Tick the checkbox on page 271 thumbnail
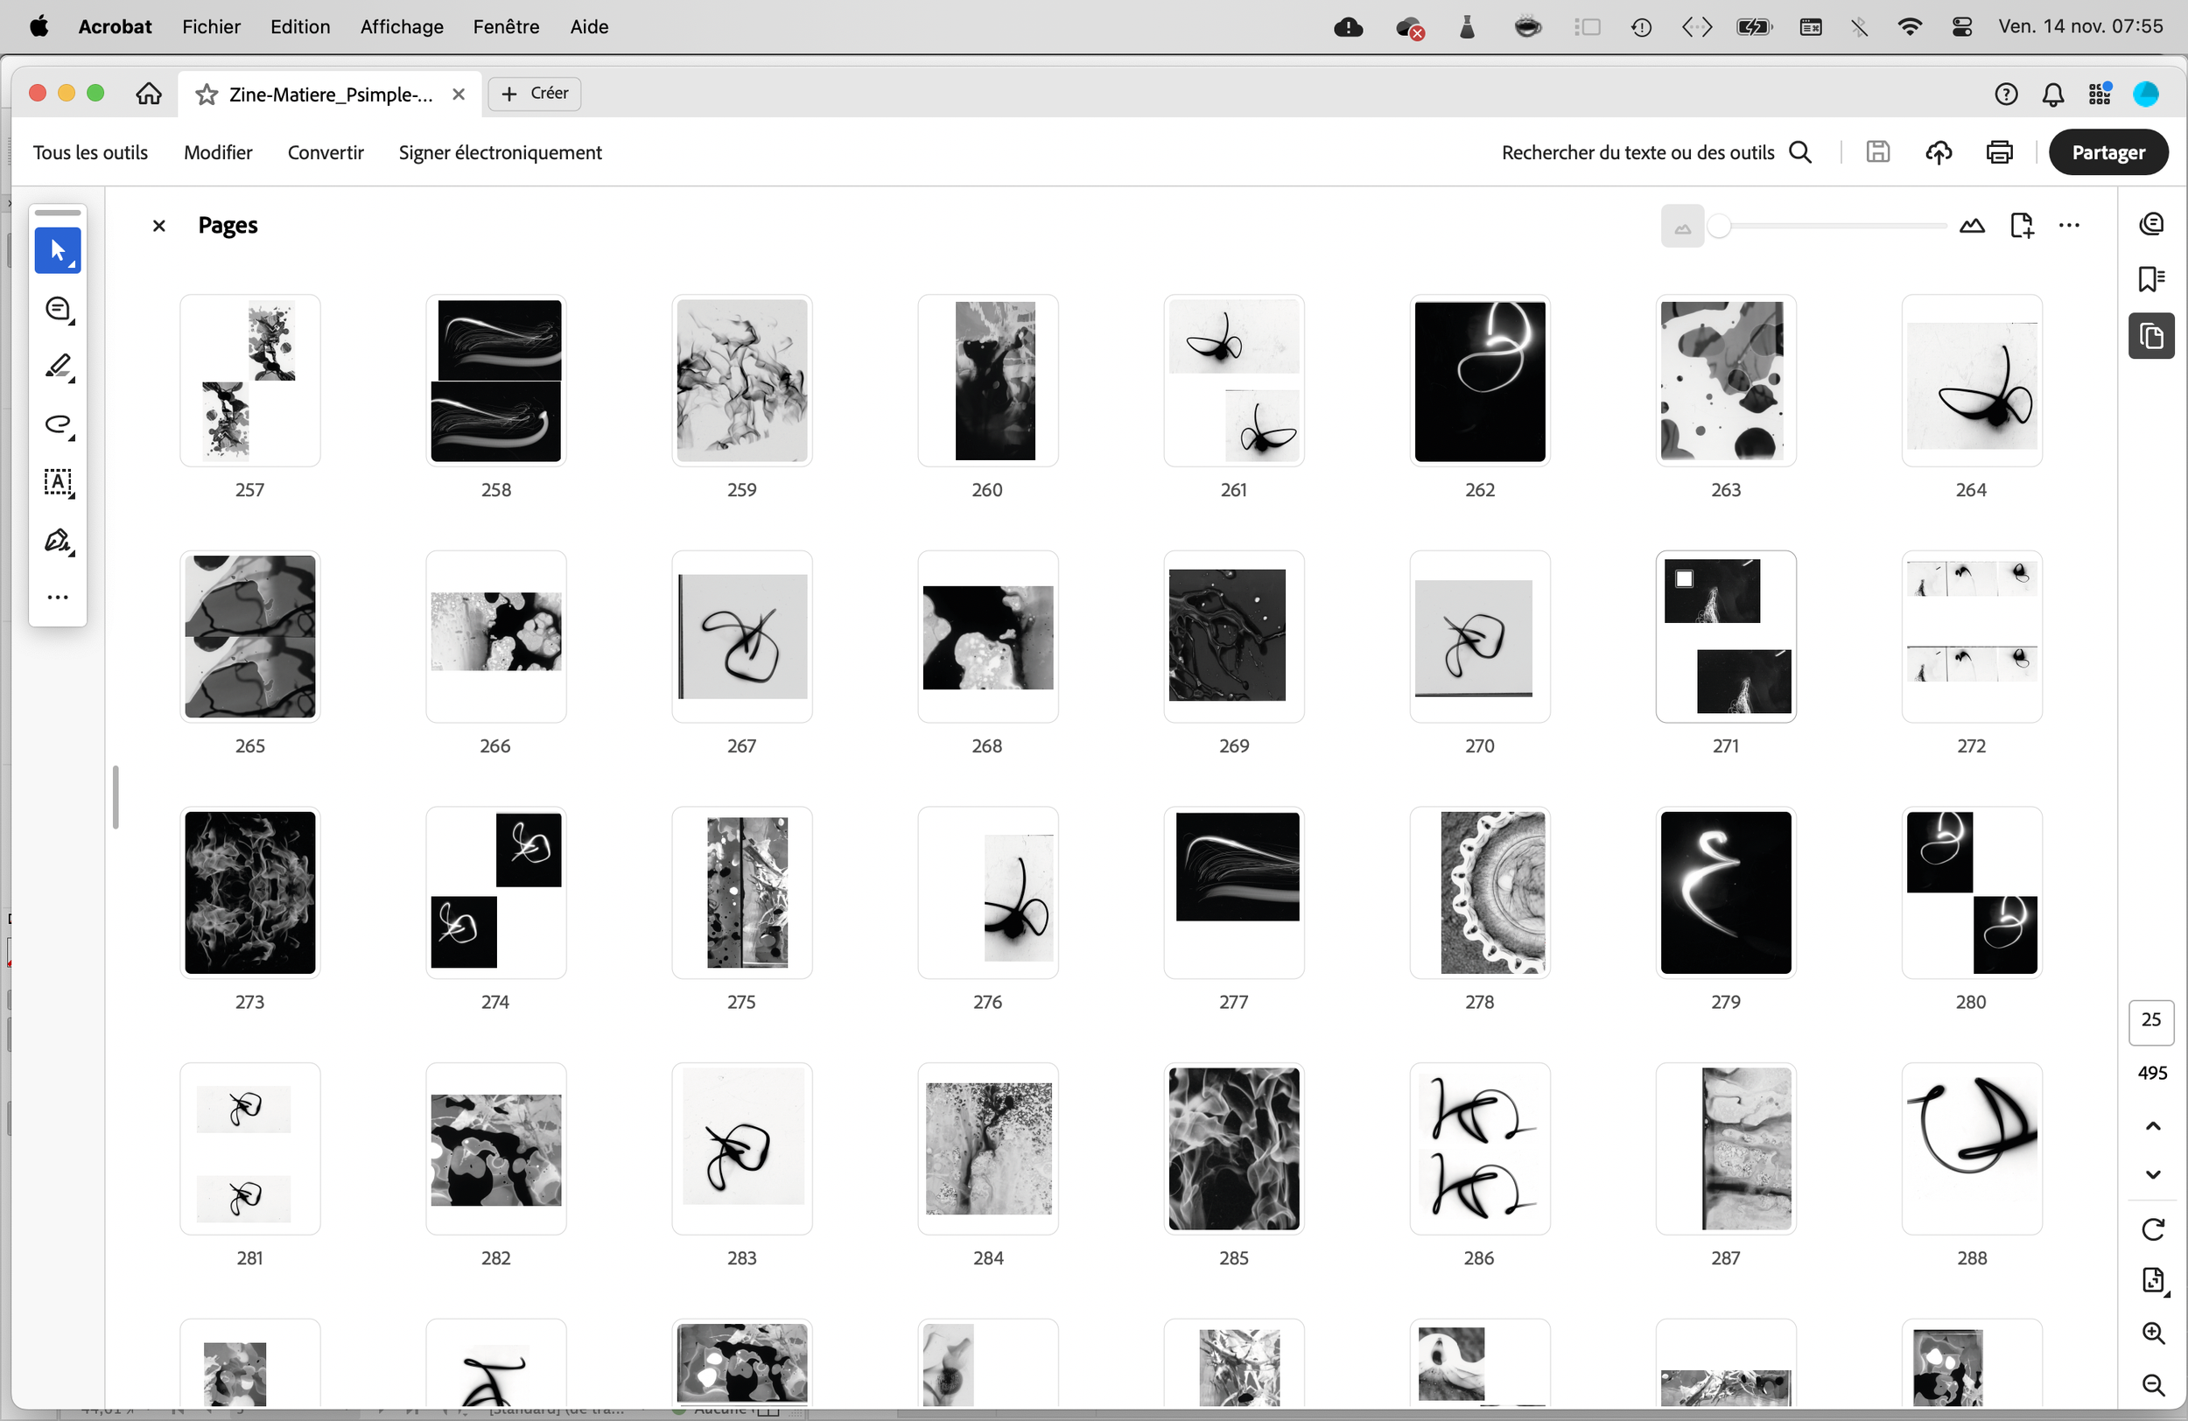Image resolution: width=2188 pixels, height=1421 pixels. click(x=1683, y=579)
